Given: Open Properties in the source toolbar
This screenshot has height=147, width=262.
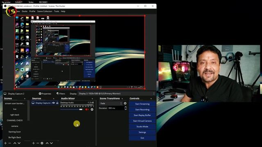Looking at the screenshot, I should (45, 94).
